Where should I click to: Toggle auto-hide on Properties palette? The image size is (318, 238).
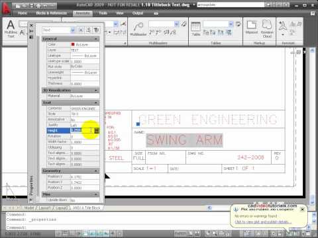coord(31,31)
